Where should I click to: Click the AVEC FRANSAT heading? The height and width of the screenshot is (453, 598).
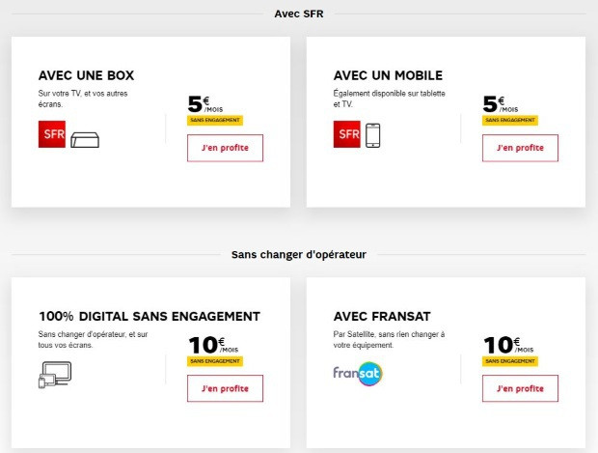pyautogui.click(x=382, y=317)
